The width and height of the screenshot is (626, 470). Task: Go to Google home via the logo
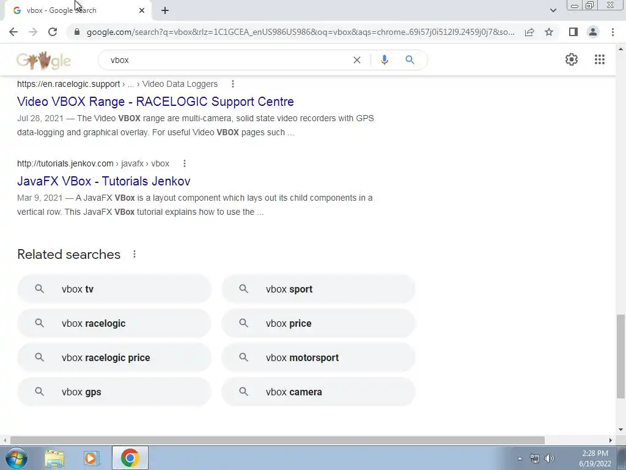pos(43,61)
